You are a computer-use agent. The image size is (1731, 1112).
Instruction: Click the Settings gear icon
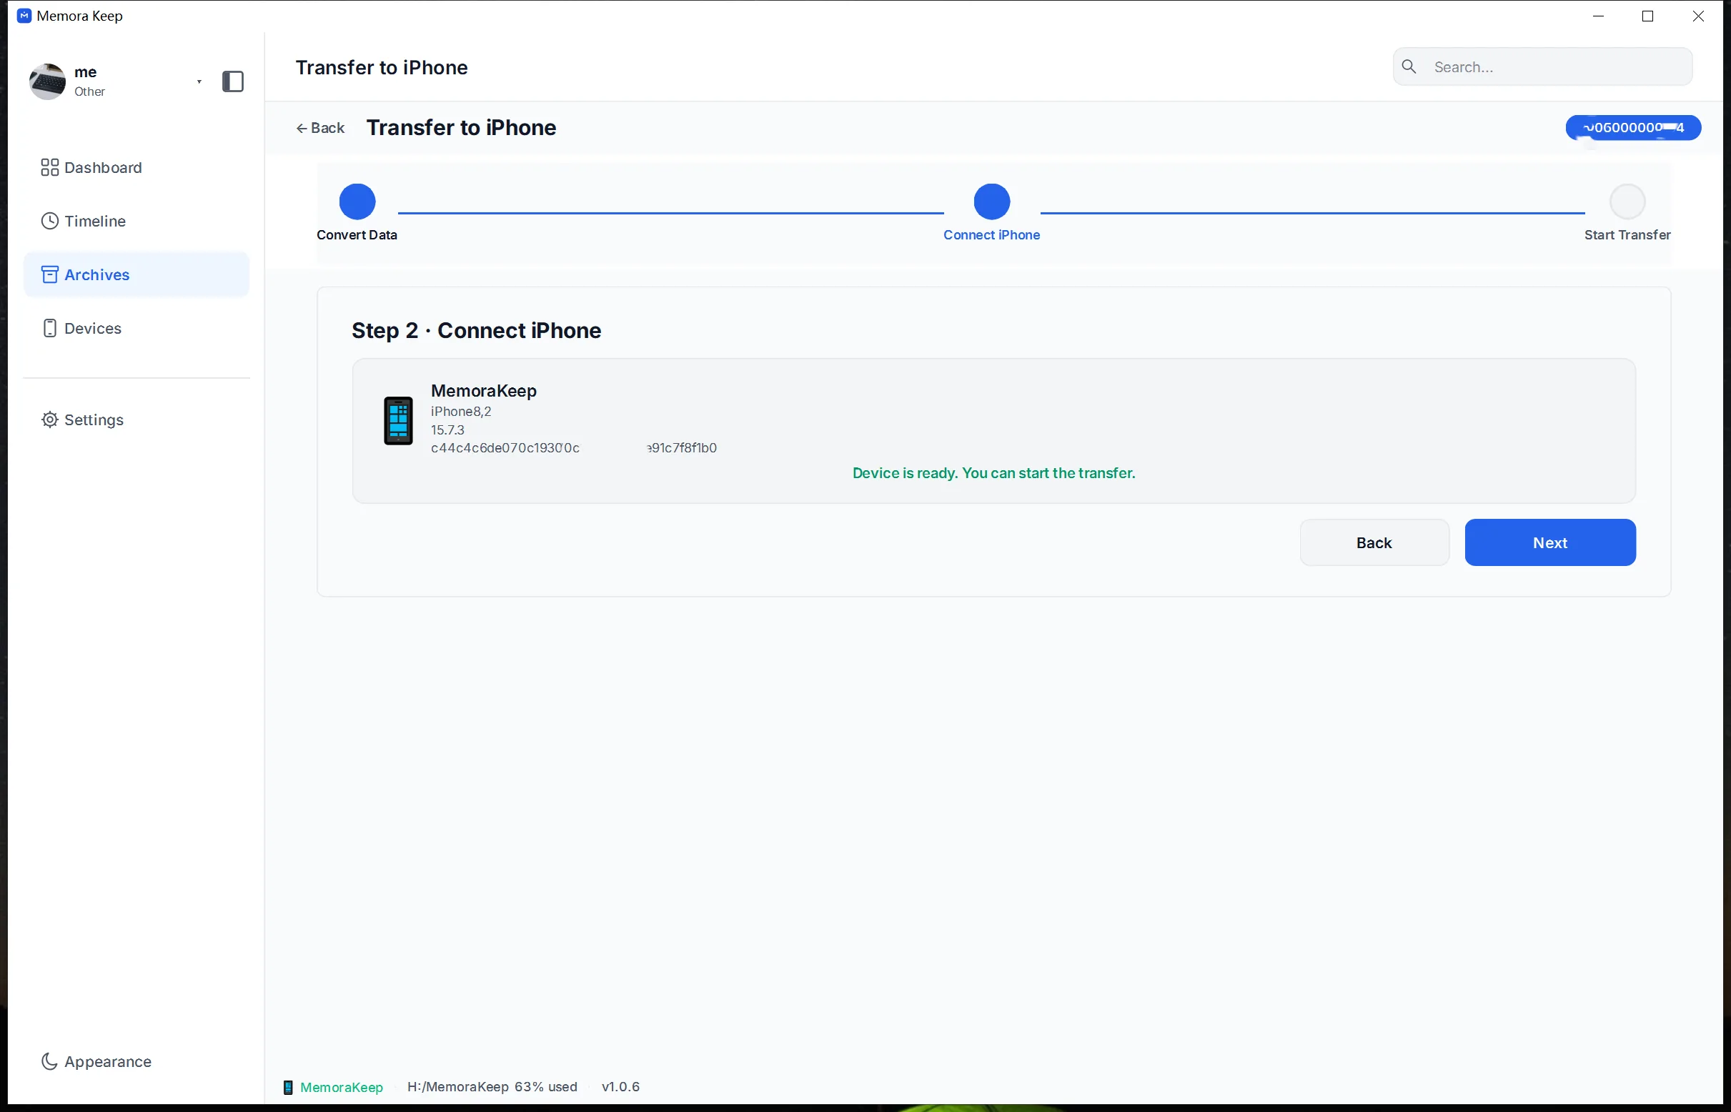pyautogui.click(x=50, y=420)
